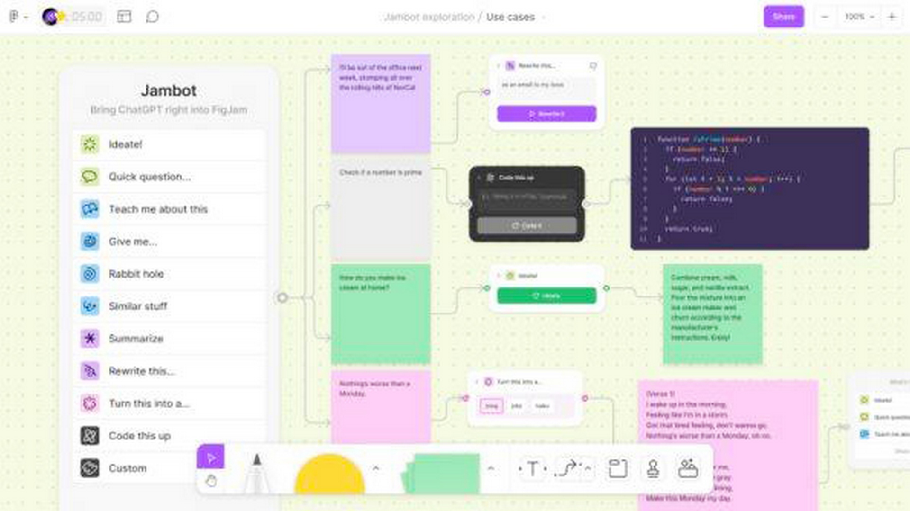
Task: Select Turn this into a... in Jambot list
Action: click(x=169, y=403)
